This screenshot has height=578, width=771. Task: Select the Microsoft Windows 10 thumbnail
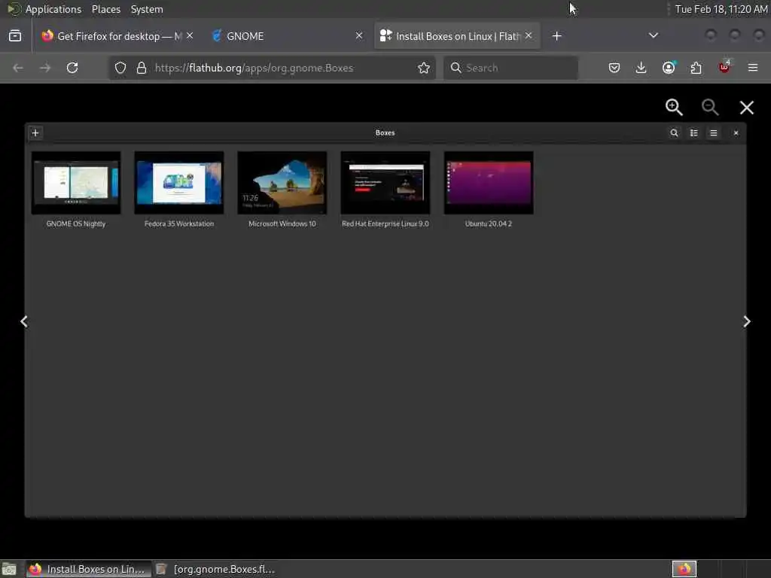coord(282,182)
